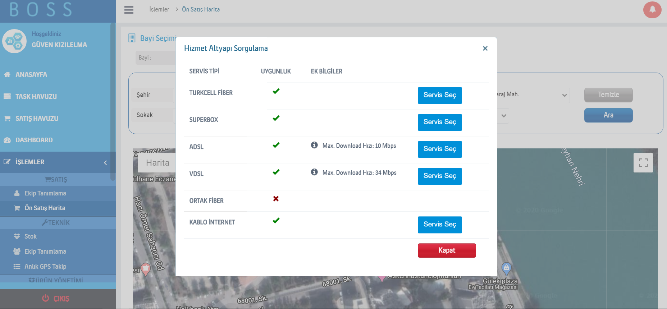667x309 pixels.
Task: Click the Ön Satış Harita cart icon
Action: pos(17,208)
